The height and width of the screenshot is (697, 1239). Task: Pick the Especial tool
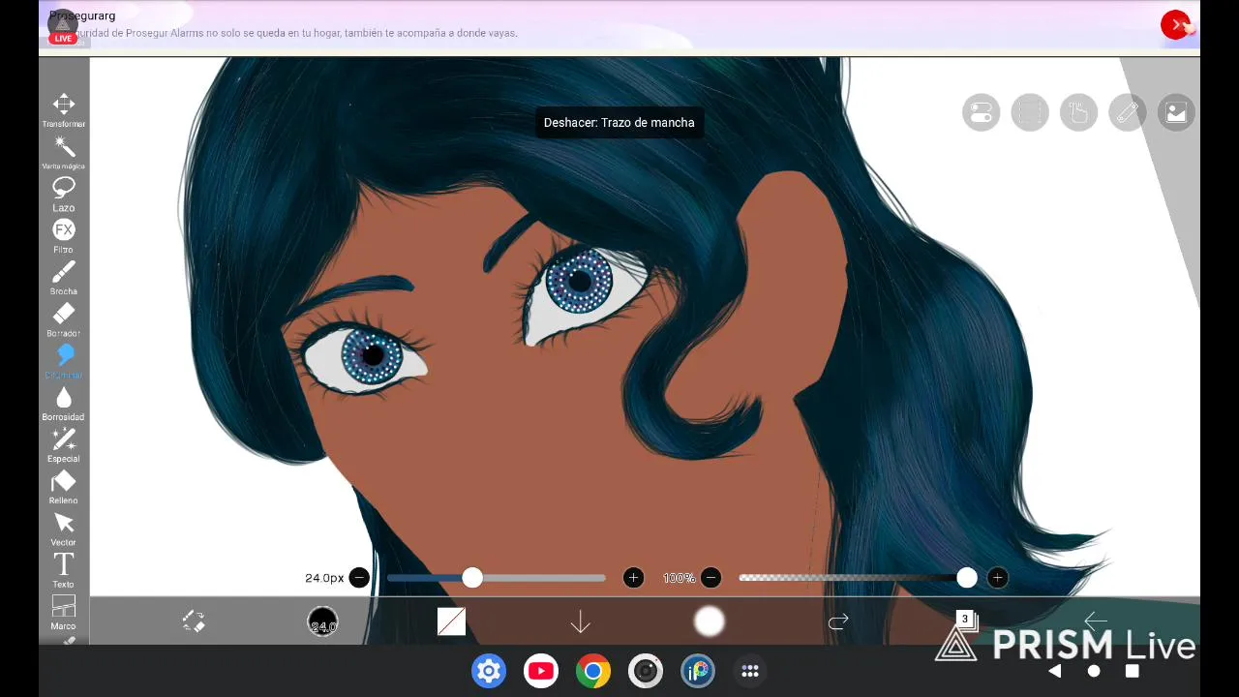(64, 445)
